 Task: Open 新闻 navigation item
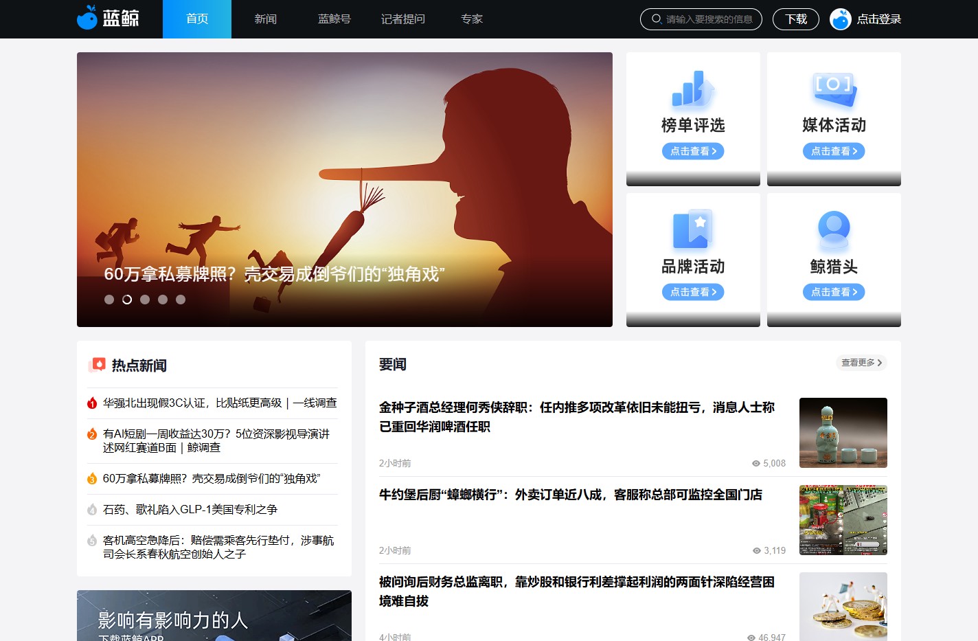tap(266, 19)
